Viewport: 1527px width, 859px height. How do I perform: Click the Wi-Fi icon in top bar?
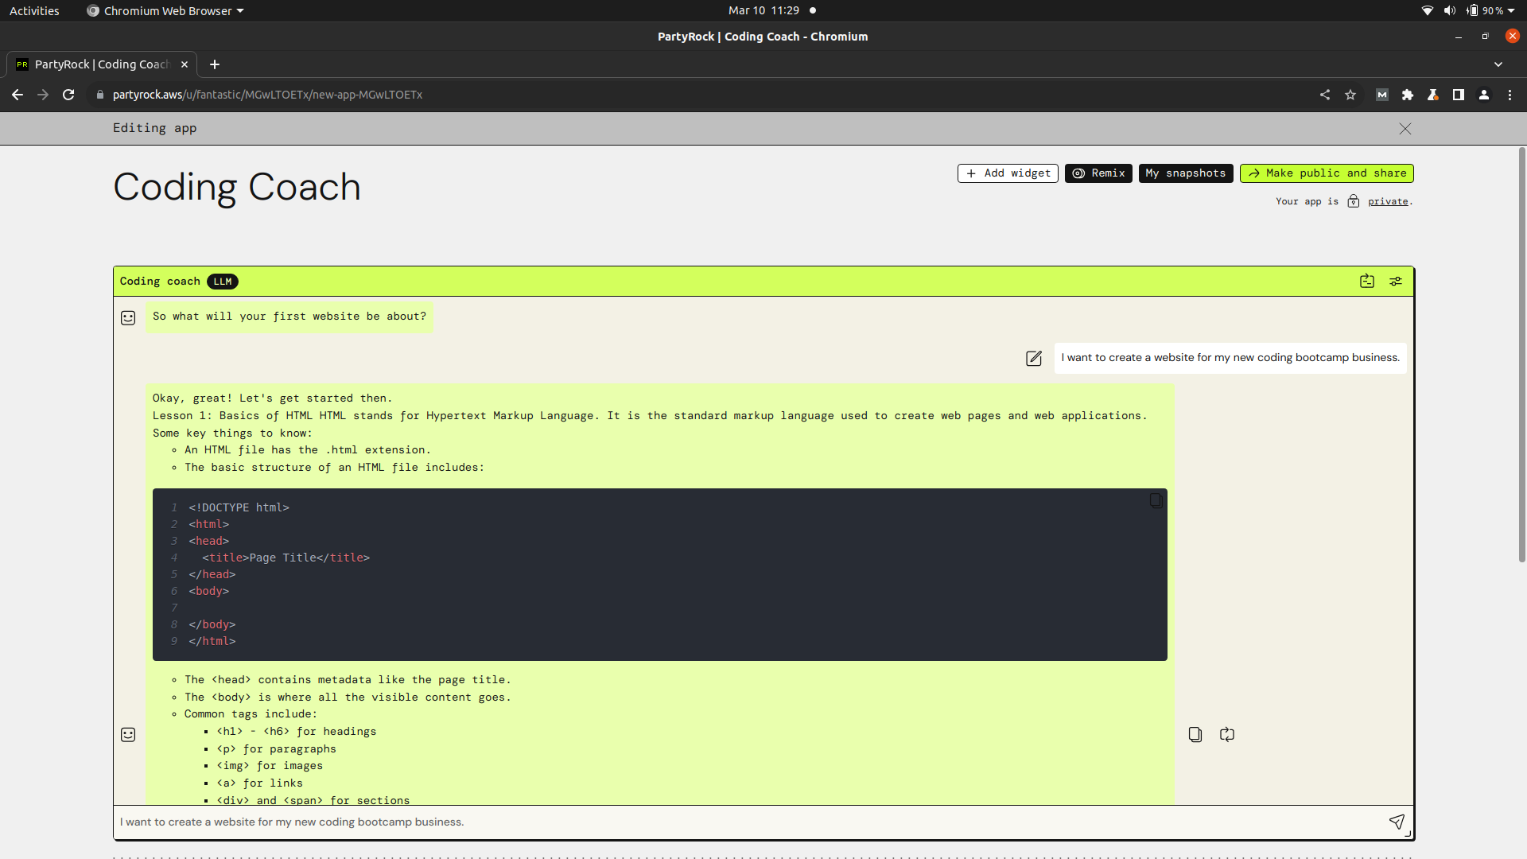point(1428,10)
